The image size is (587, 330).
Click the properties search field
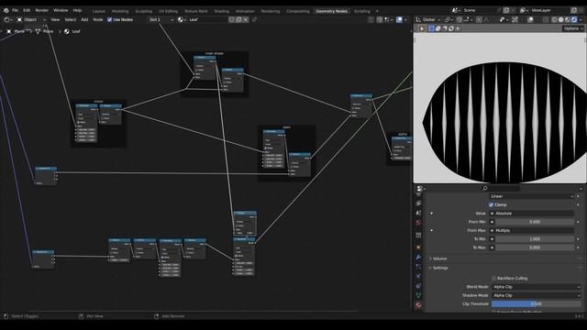pos(500,188)
